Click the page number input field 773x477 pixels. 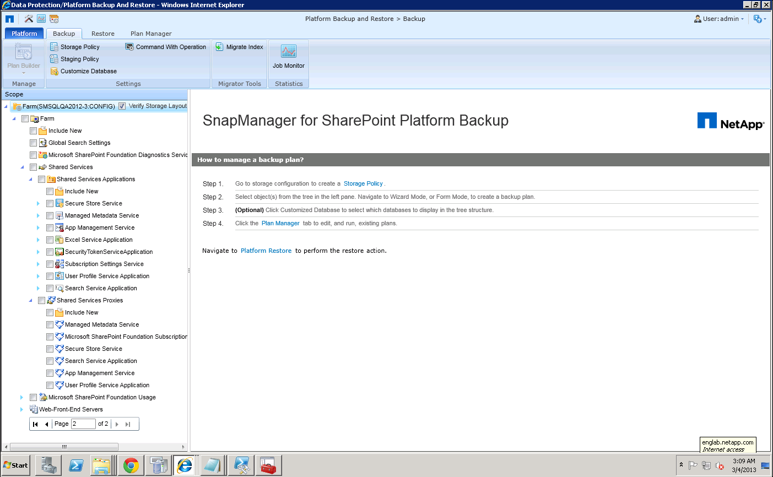click(x=83, y=424)
